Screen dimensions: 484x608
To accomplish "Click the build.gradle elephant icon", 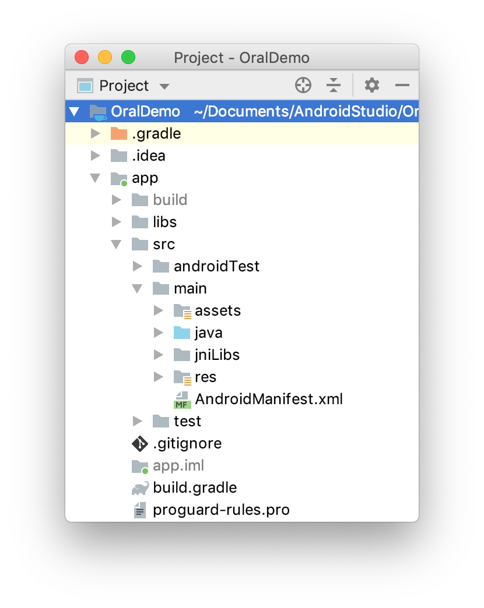I will coord(140,488).
